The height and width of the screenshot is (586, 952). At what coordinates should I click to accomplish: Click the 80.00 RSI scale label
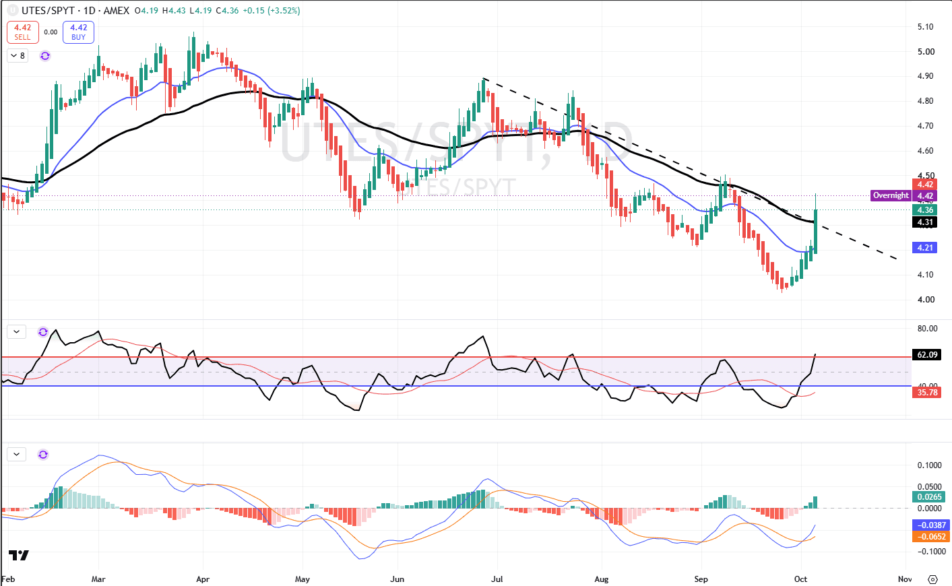point(928,329)
